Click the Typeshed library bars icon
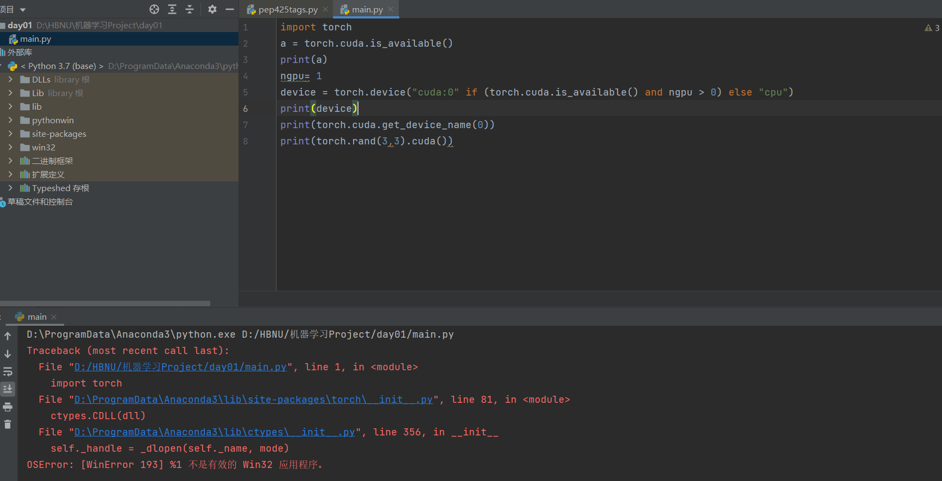 pos(25,188)
